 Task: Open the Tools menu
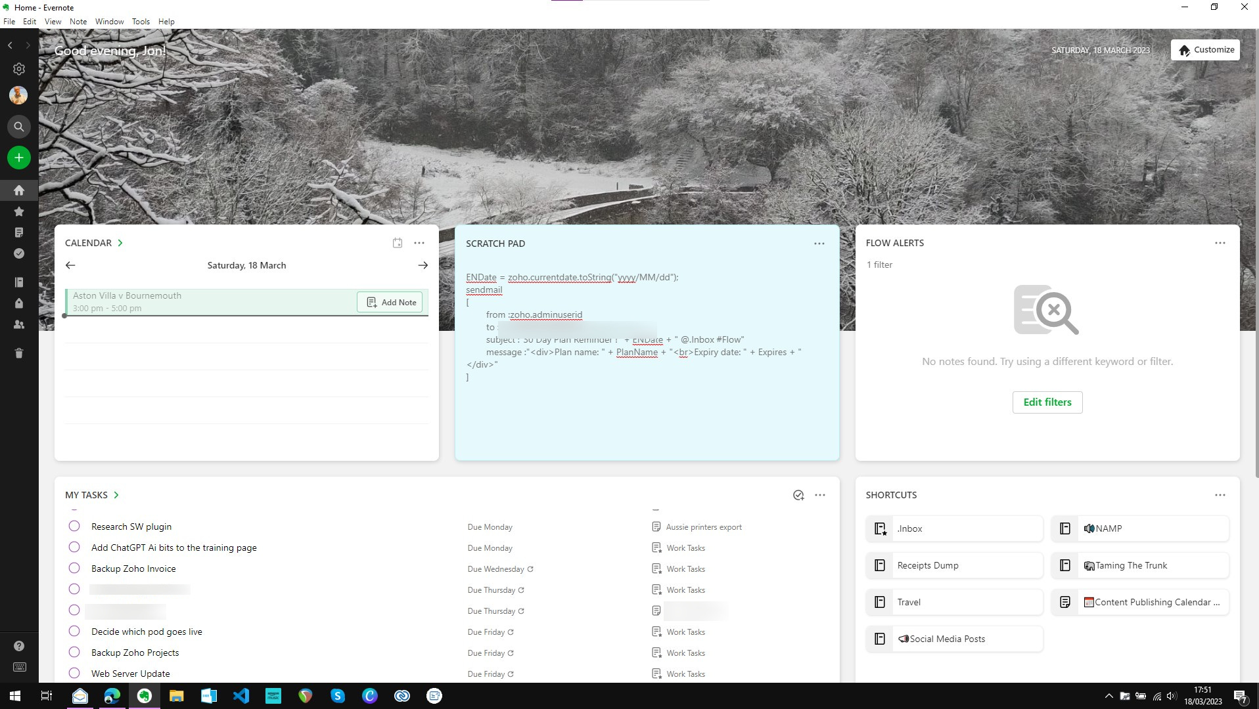pyautogui.click(x=141, y=22)
